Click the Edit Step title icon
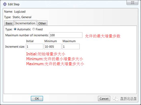This screenshot has width=141, height=105. click(5, 4)
